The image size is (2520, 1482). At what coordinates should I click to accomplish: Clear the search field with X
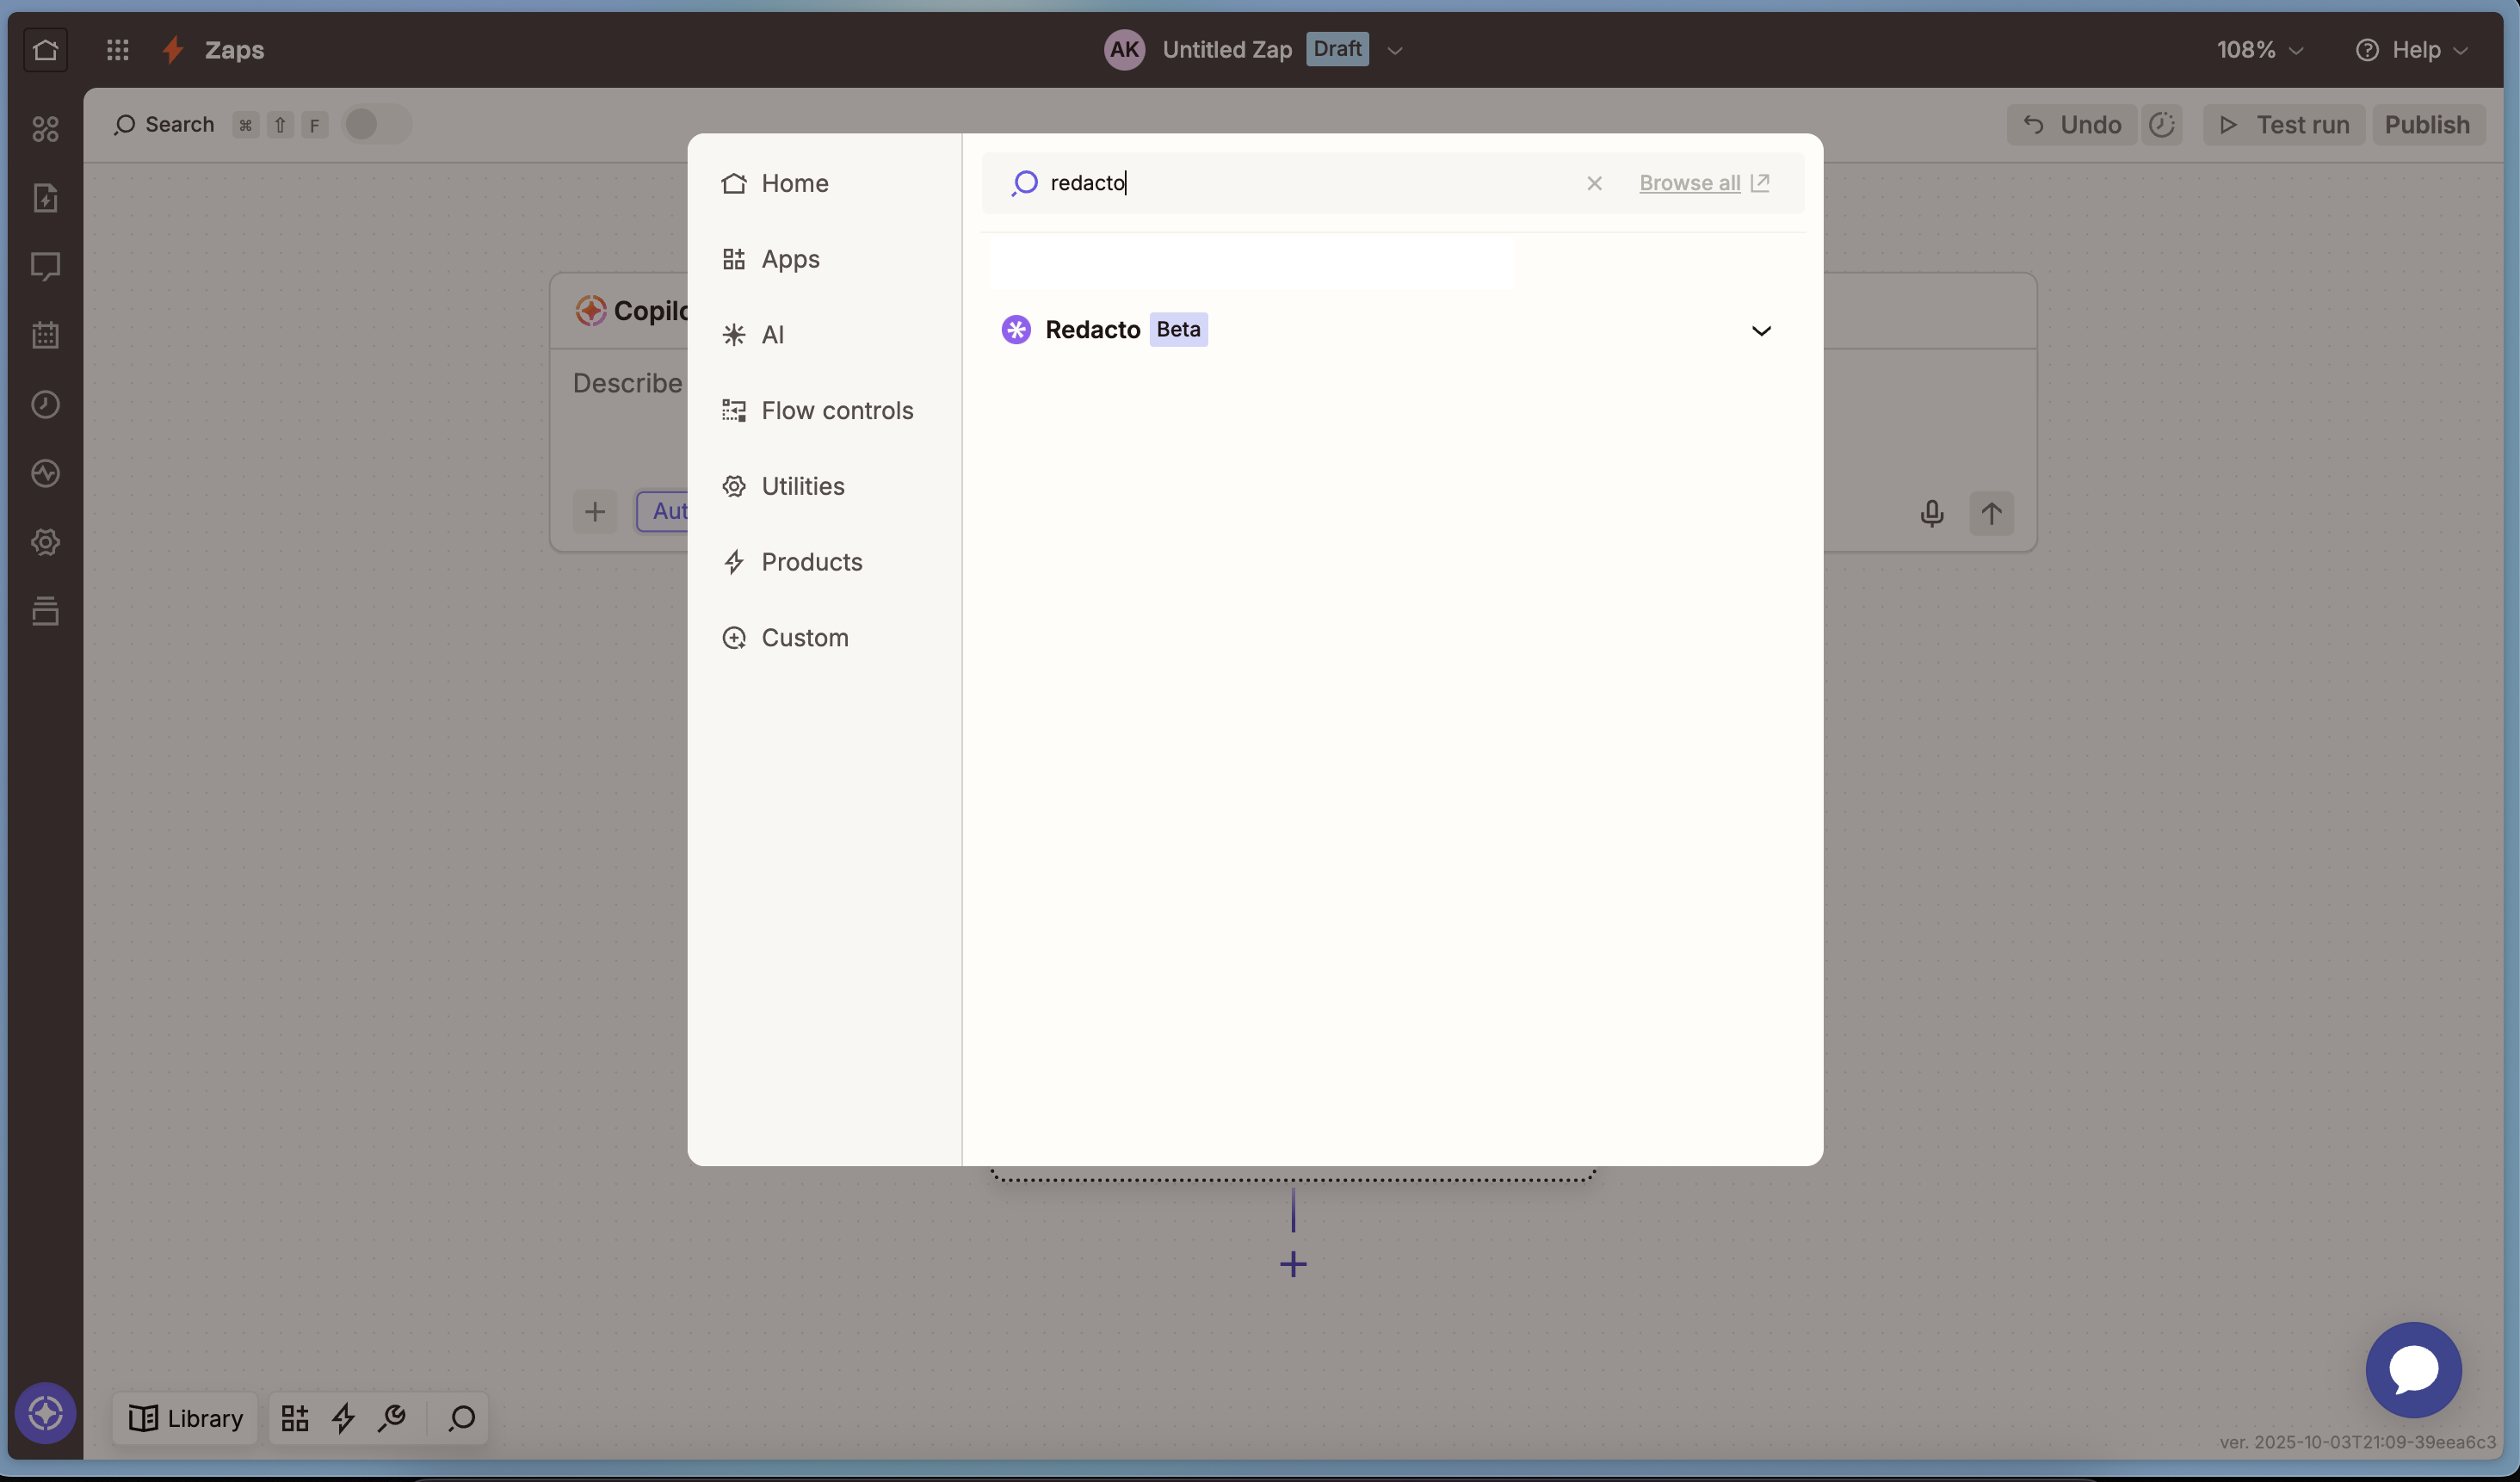click(1594, 183)
